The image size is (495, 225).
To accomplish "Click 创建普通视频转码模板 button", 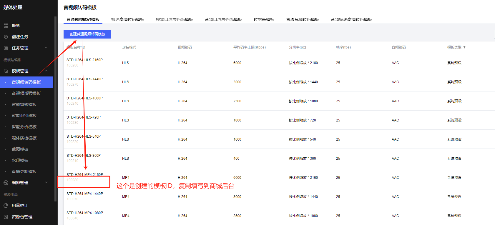I will tap(87, 34).
